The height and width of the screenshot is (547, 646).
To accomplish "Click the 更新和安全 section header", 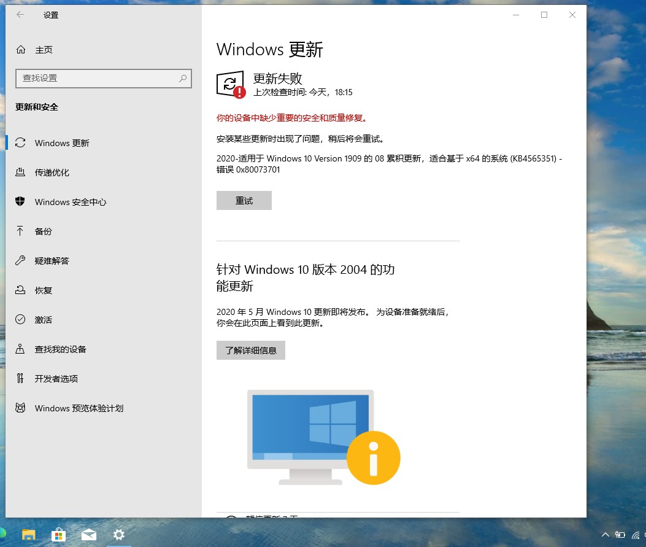I will click(x=37, y=107).
